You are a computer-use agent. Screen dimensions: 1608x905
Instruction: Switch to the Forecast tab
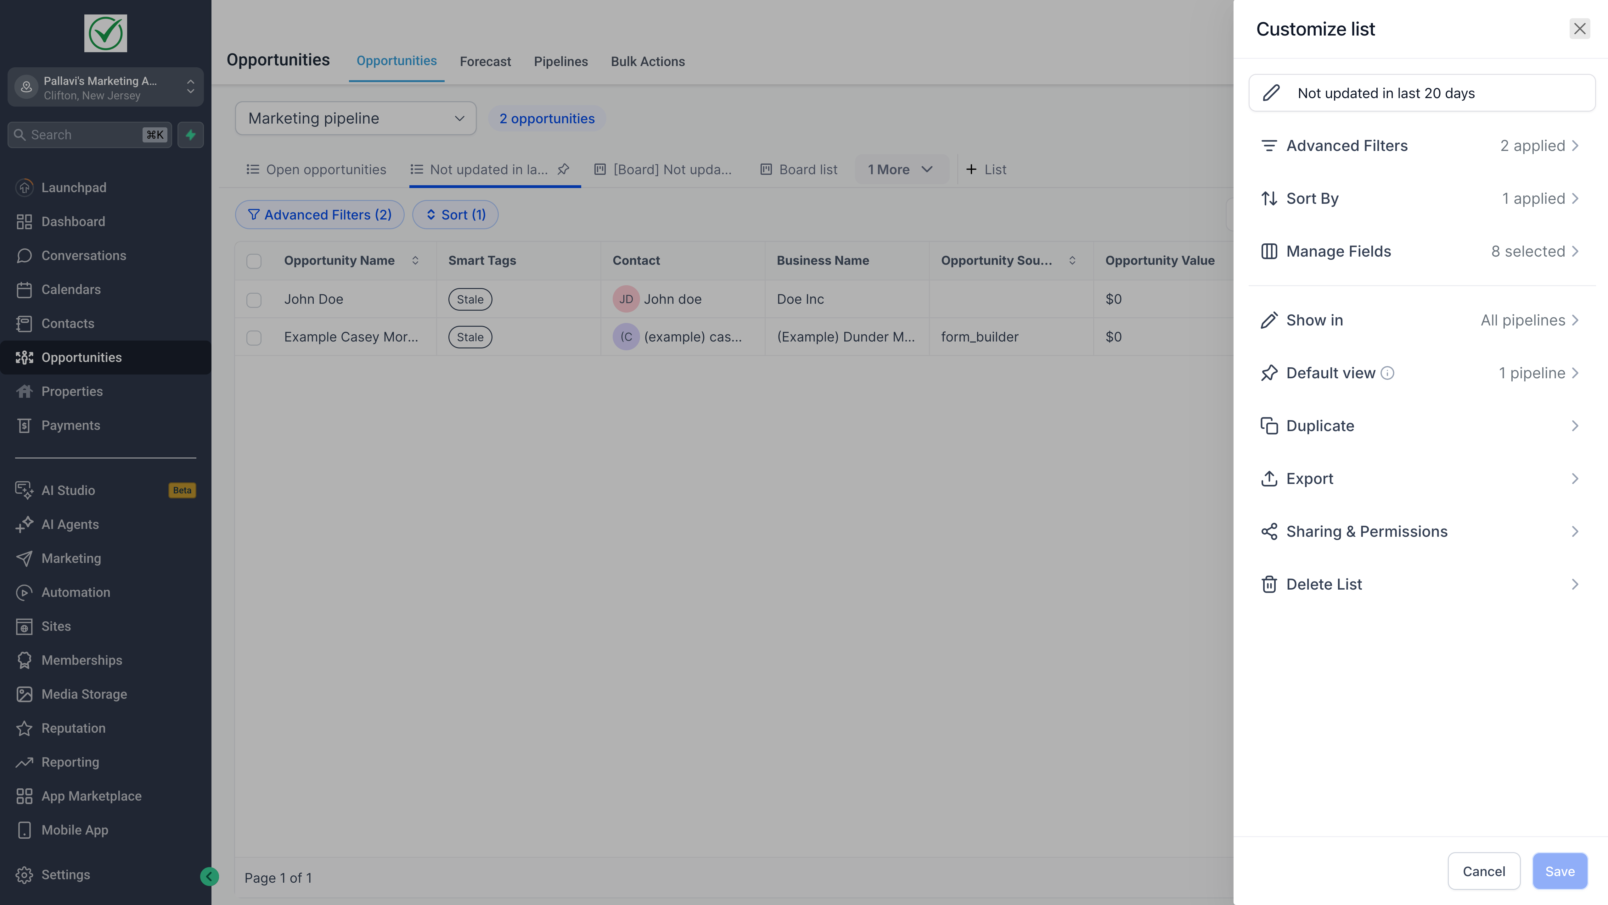tap(485, 61)
